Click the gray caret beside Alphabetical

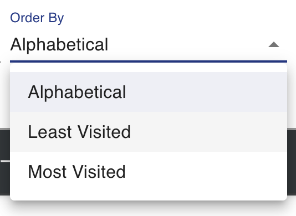pos(274,45)
